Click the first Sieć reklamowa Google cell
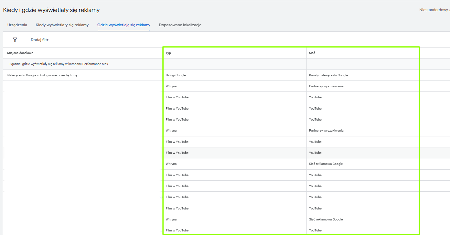Viewport: 450px width, 235px height. (x=326, y=164)
